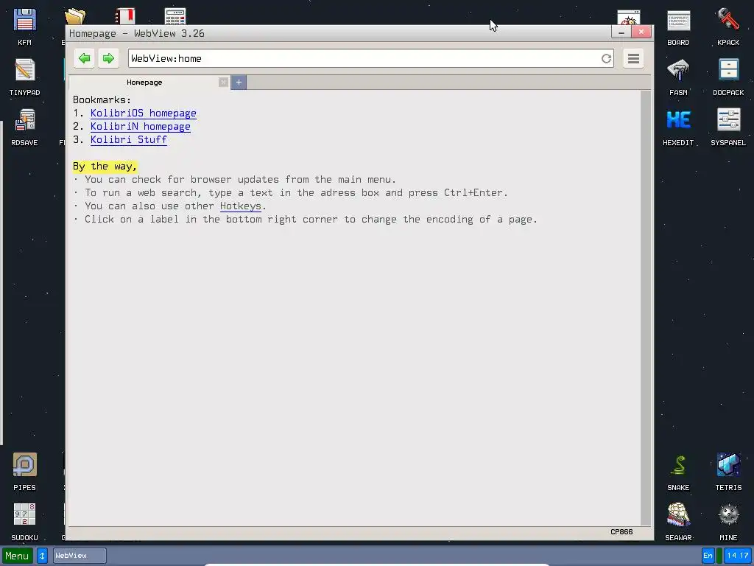Launch the FASM assembler icon
The width and height of the screenshot is (754, 566).
pos(678,77)
